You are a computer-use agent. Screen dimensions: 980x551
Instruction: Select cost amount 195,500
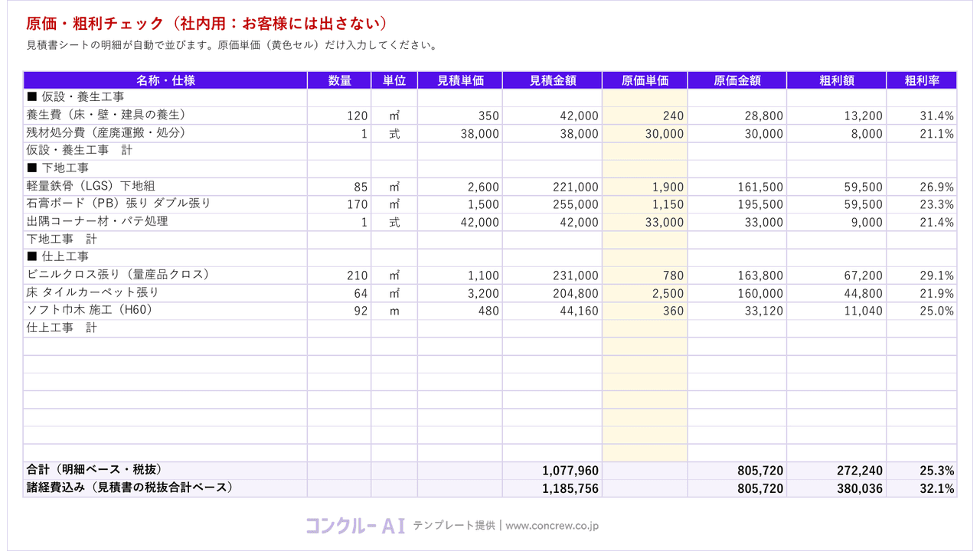pyautogui.click(x=737, y=204)
